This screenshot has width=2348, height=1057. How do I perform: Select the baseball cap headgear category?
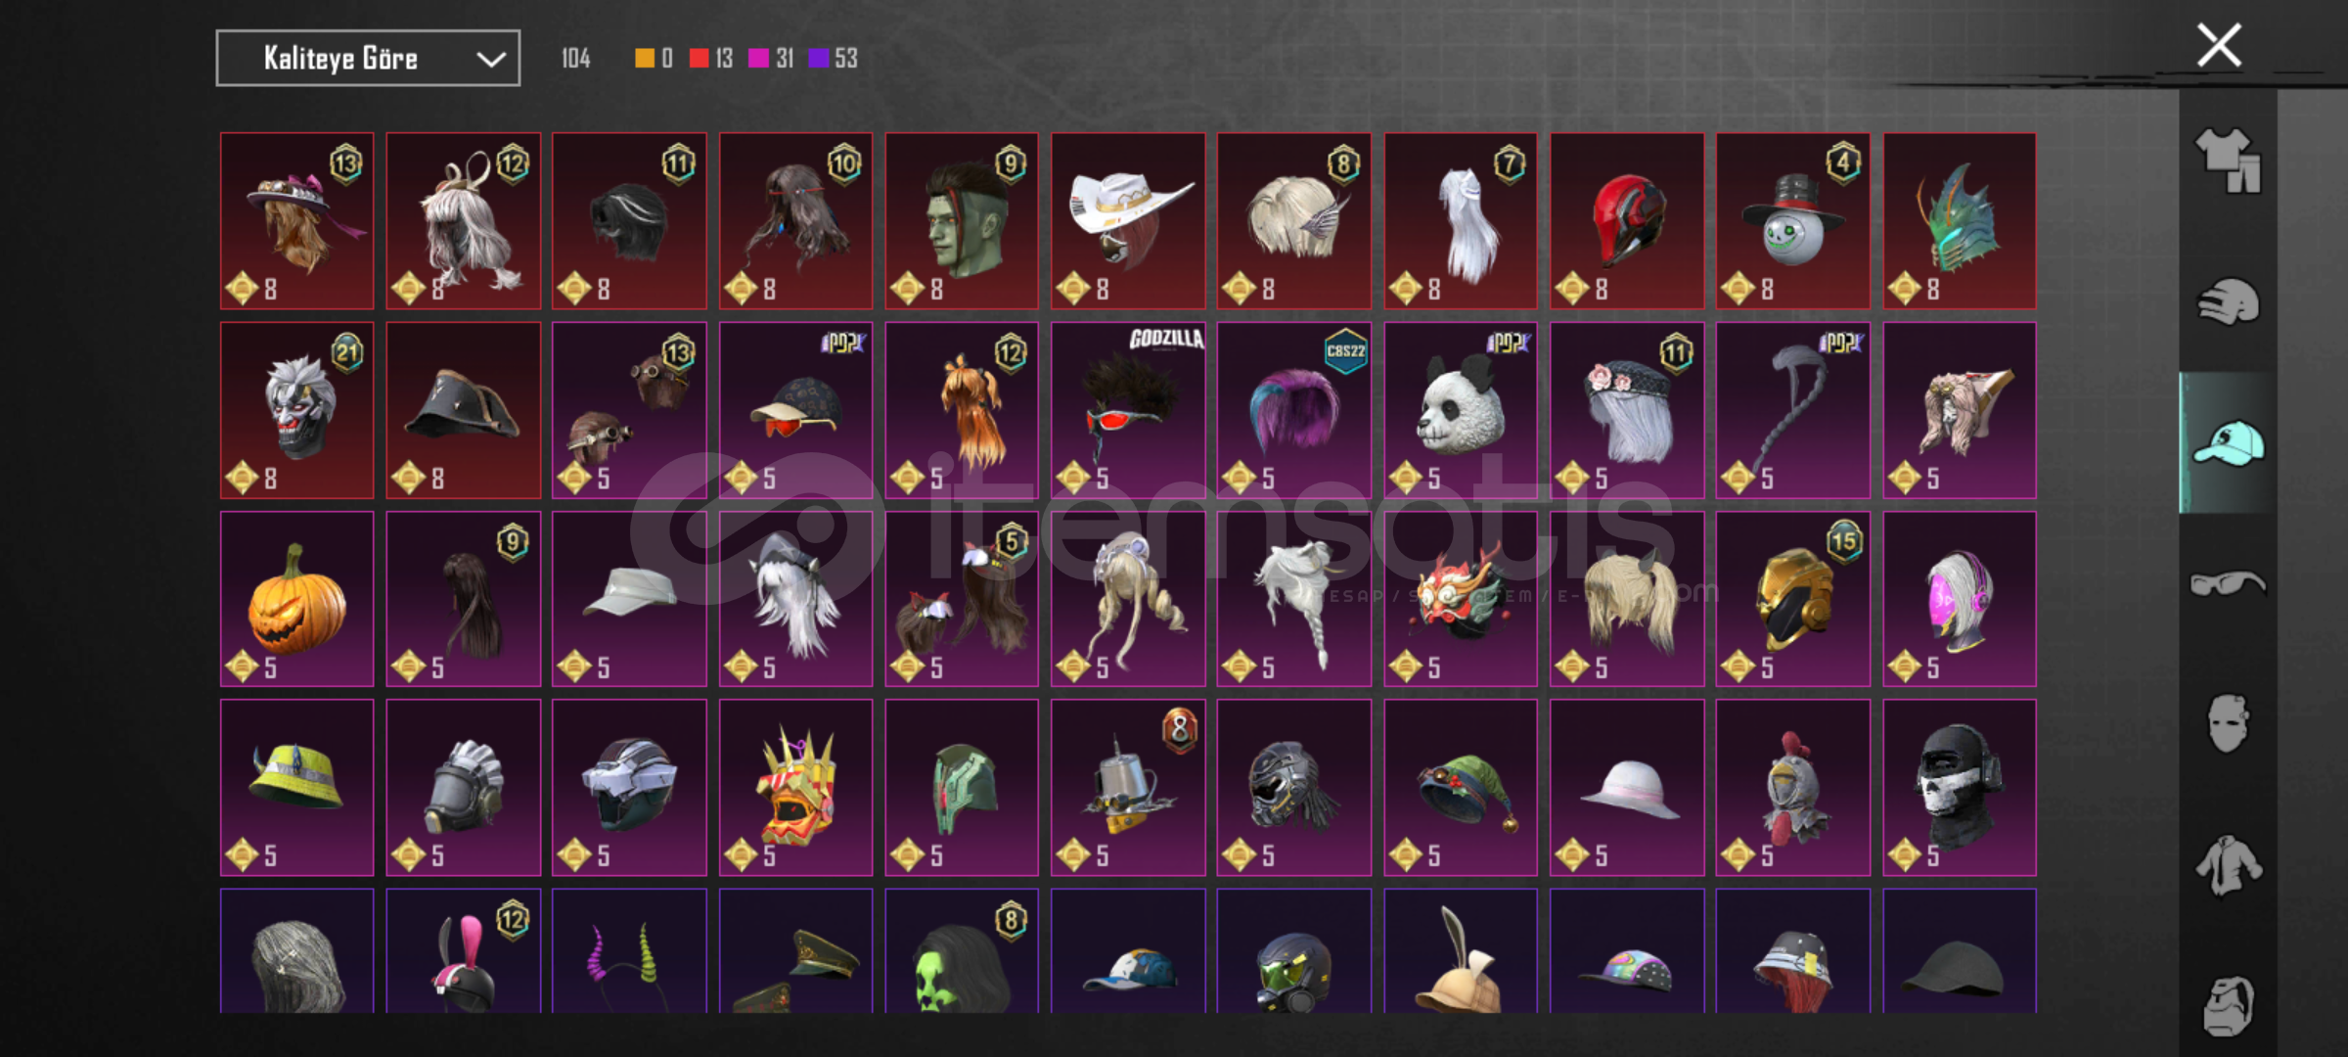coord(2228,442)
